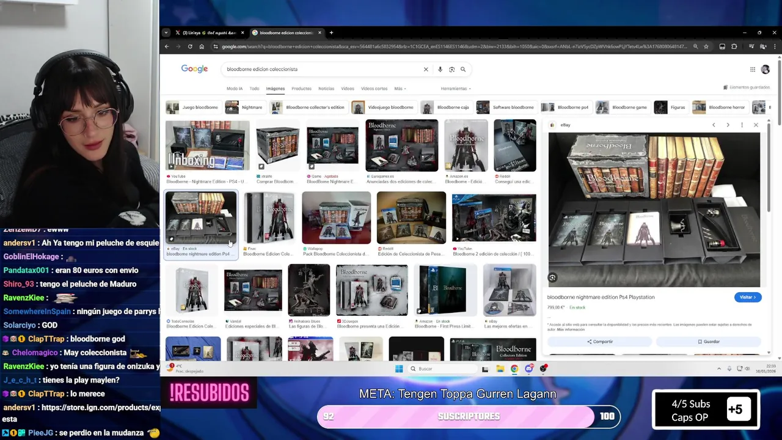Reload the current page

click(190, 46)
